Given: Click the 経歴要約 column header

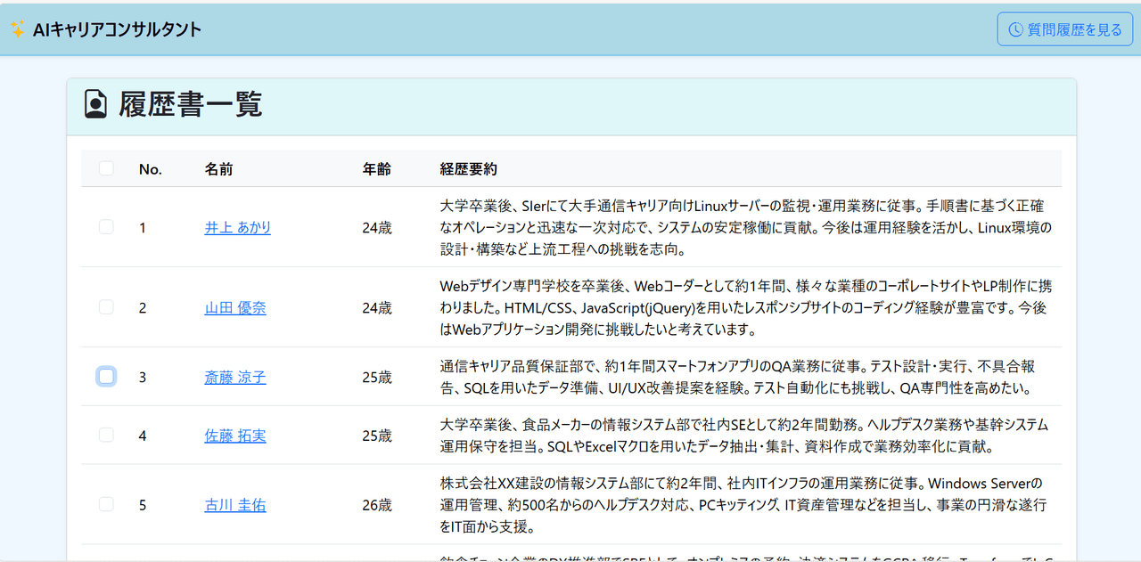Looking at the screenshot, I should [x=468, y=169].
